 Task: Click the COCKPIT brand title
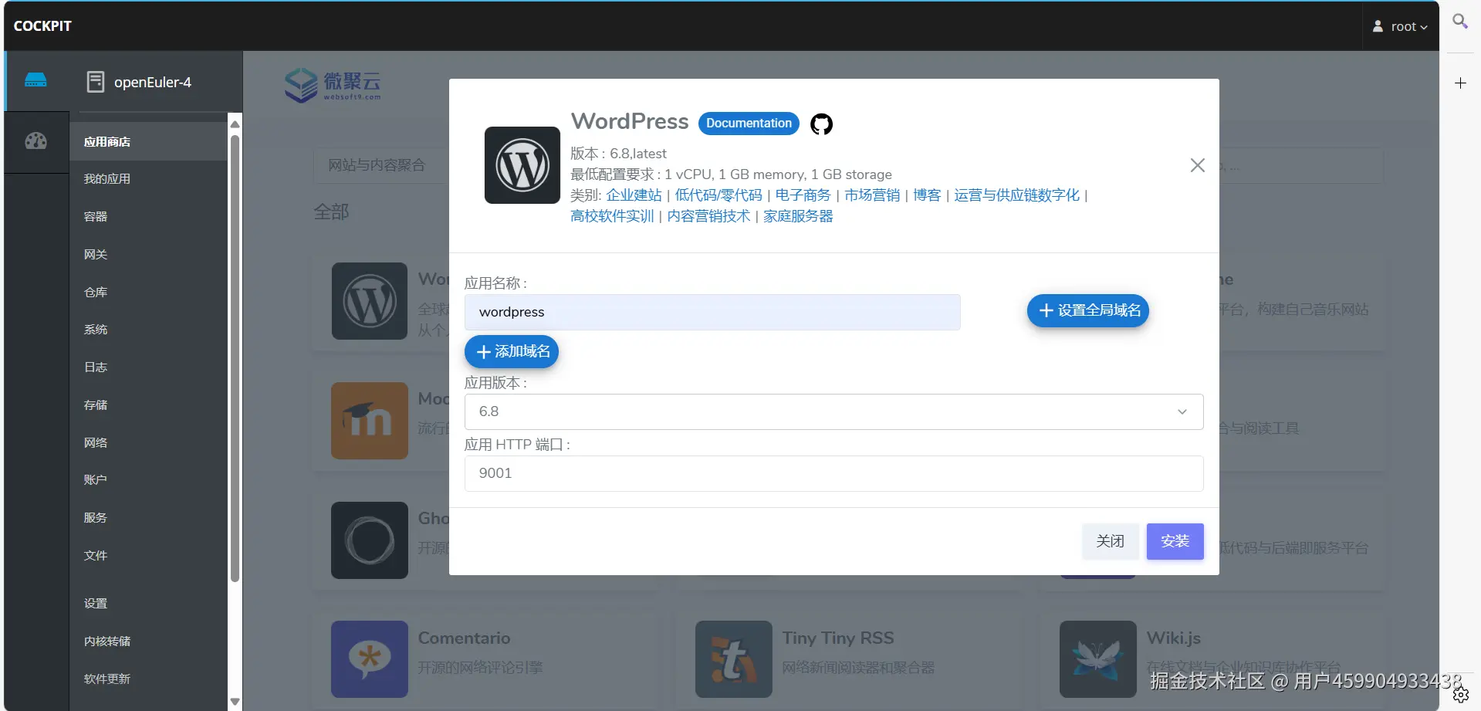(42, 26)
